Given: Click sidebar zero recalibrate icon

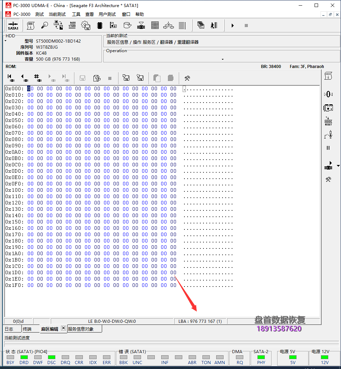Looking at the screenshot, I should [x=328, y=94].
